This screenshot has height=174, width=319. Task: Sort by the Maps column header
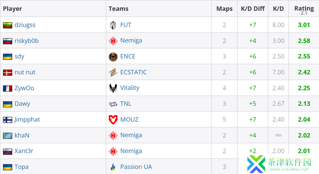[x=224, y=8]
